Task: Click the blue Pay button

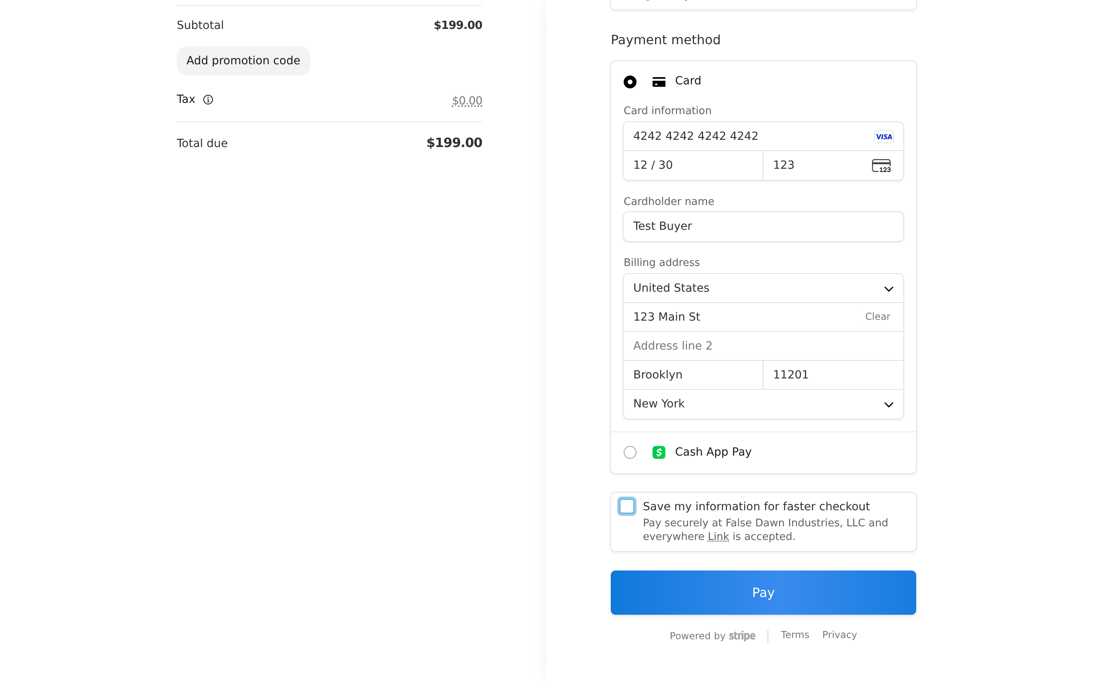Action: [763, 593]
